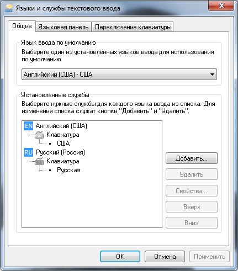Select the Русская keyboard layout entry
The image size is (238, 271).
[68, 170]
